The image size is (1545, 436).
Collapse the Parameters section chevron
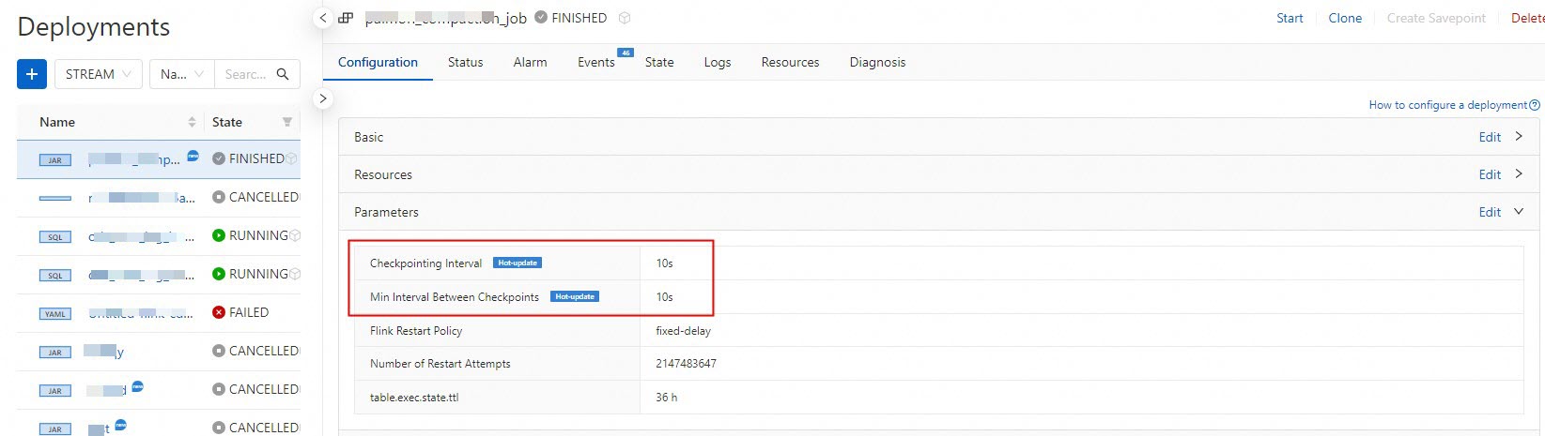(1519, 212)
